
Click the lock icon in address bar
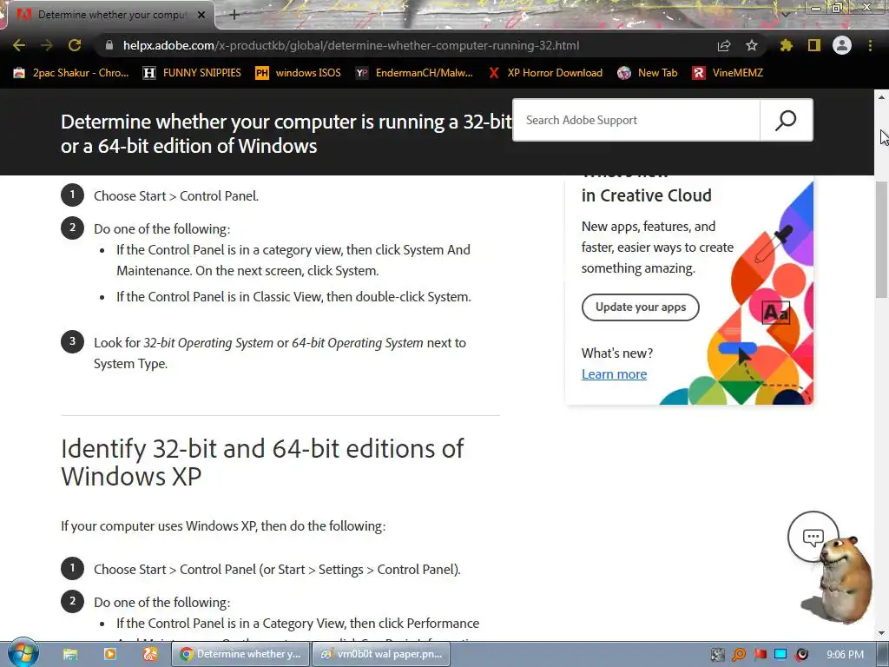point(109,45)
